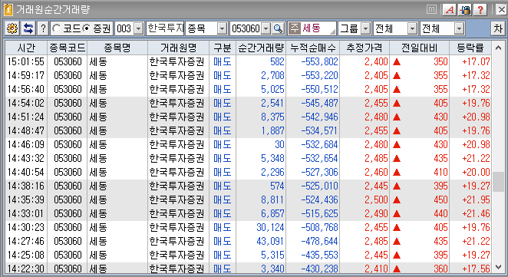Viewport: 508px width, 277px height.
Task: Click the magnifier stock search icon
Action: [x=278, y=29]
